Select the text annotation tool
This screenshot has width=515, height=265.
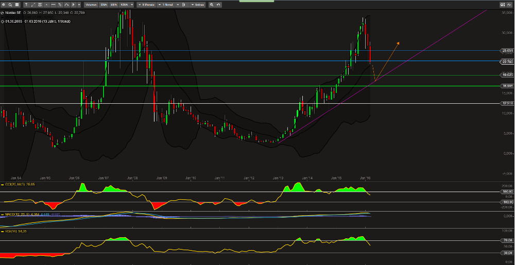pyautogui.click(x=26, y=5)
